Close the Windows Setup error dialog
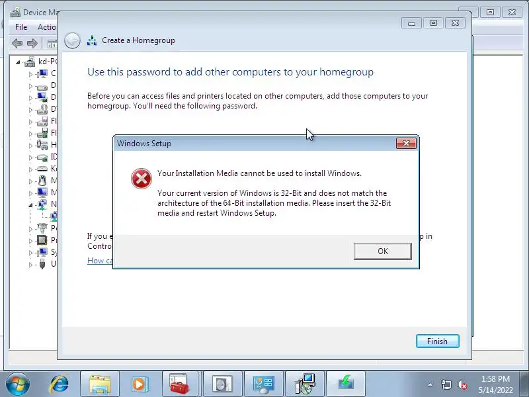This screenshot has height=397, width=529. click(x=406, y=144)
